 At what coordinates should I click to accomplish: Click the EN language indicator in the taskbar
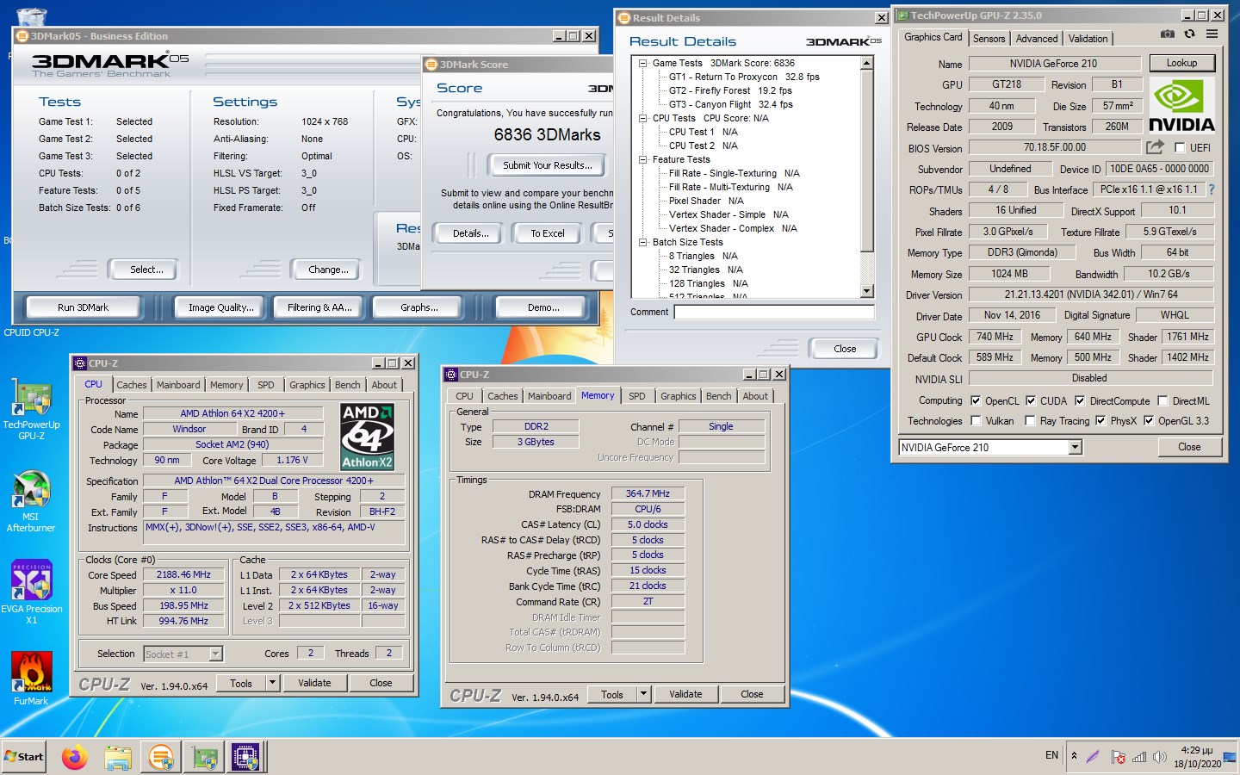click(1051, 755)
